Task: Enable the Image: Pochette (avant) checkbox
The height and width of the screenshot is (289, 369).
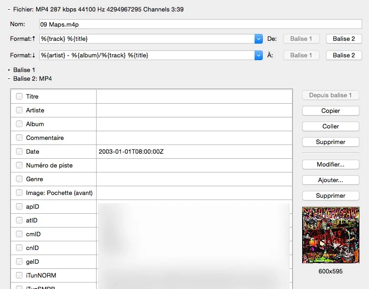Action: pos(18,193)
